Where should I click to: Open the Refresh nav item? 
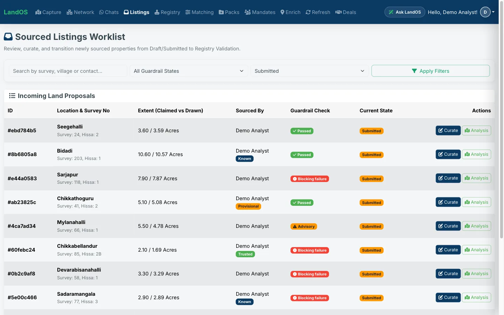[318, 12]
